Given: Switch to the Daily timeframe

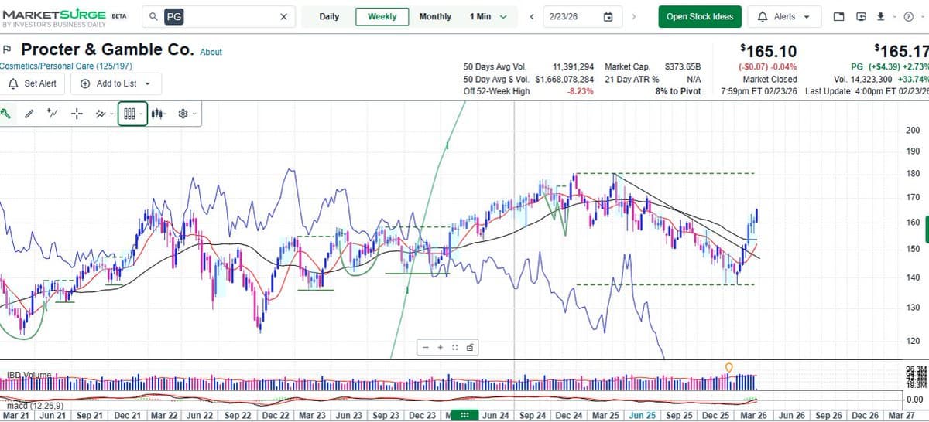Looking at the screenshot, I should (x=329, y=16).
